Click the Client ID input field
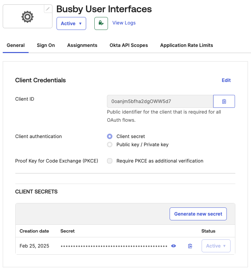The image size is (251, 270). point(160,101)
